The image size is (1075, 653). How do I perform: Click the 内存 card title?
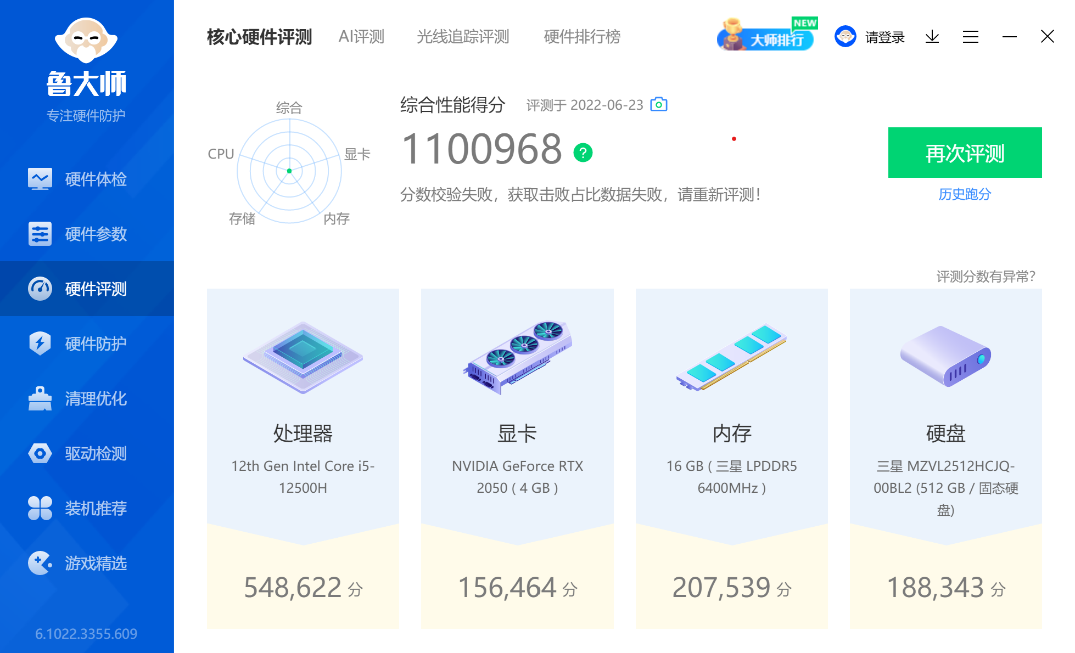tap(732, 434)
